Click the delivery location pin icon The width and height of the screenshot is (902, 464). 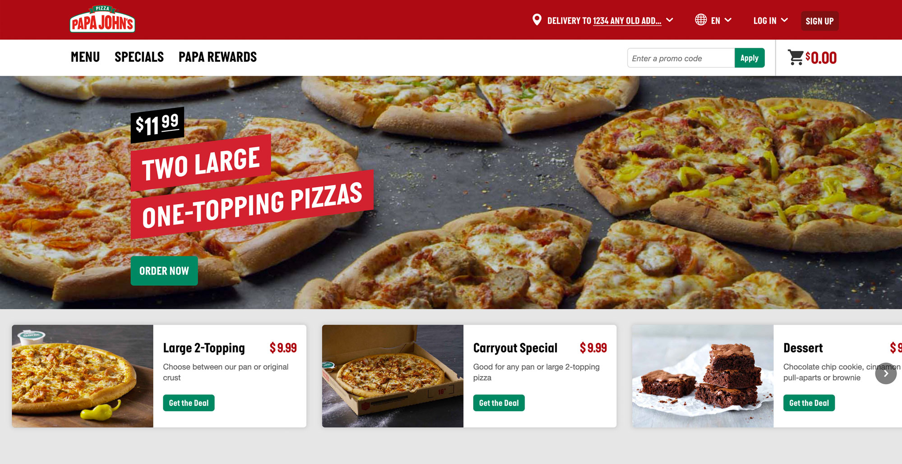click(x=537, y=20)
